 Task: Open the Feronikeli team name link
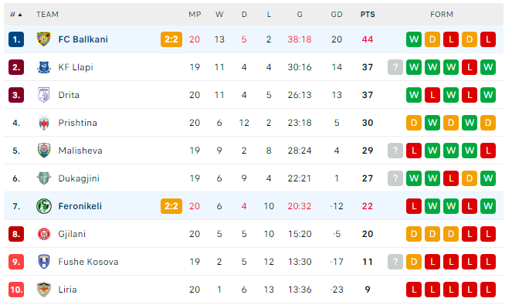(80, 206)
